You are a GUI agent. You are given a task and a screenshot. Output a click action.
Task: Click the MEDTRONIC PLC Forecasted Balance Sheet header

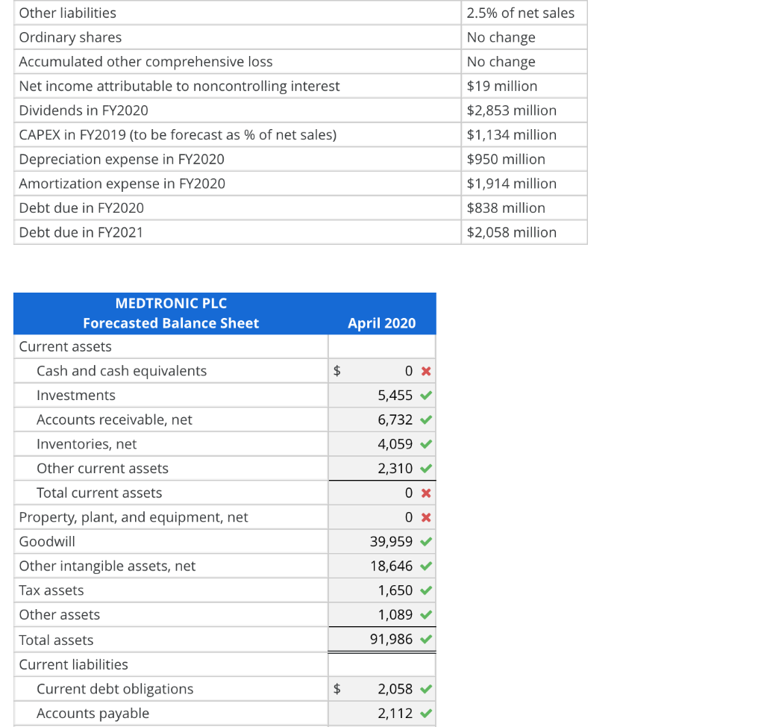170,313
